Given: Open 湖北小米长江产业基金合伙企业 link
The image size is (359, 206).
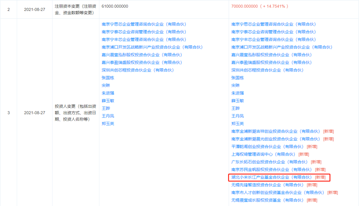Looking at the screenshot, I should coord(272,177).
